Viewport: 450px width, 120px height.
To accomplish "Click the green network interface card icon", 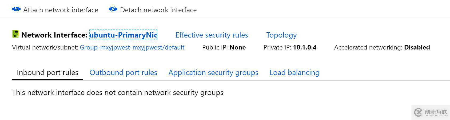I will click(x=15, y=34).
